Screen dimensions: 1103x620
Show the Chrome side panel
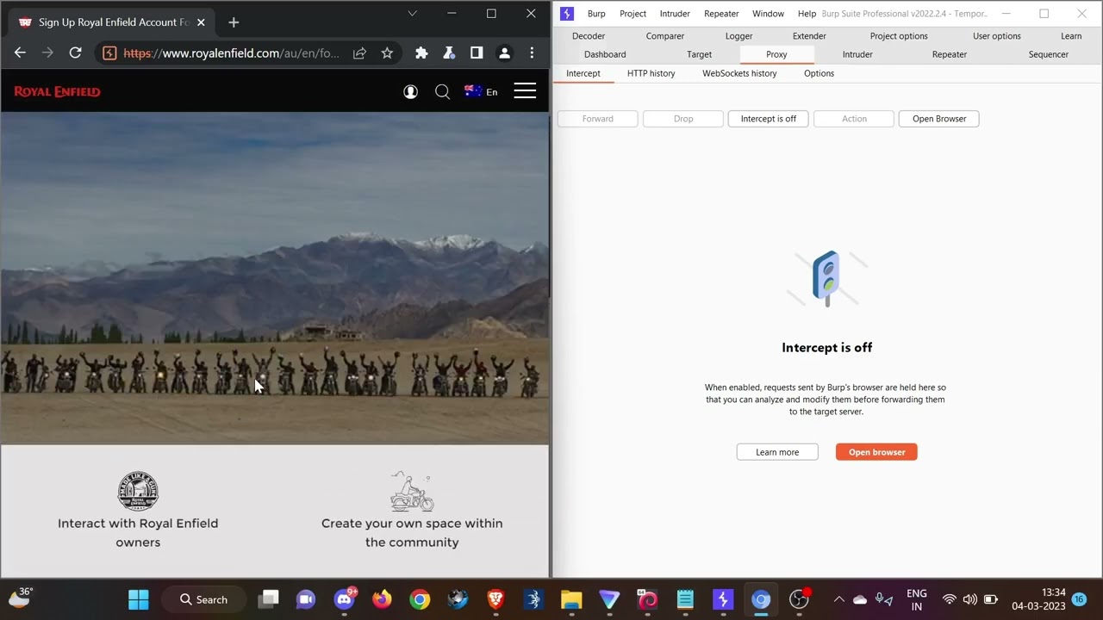click(477, 53)
